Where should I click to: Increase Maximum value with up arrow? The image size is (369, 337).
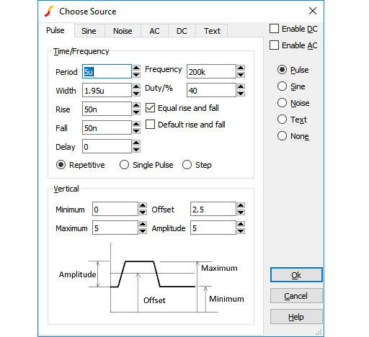click(143, 225)
